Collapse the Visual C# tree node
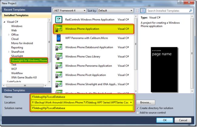 coord(5,22)
